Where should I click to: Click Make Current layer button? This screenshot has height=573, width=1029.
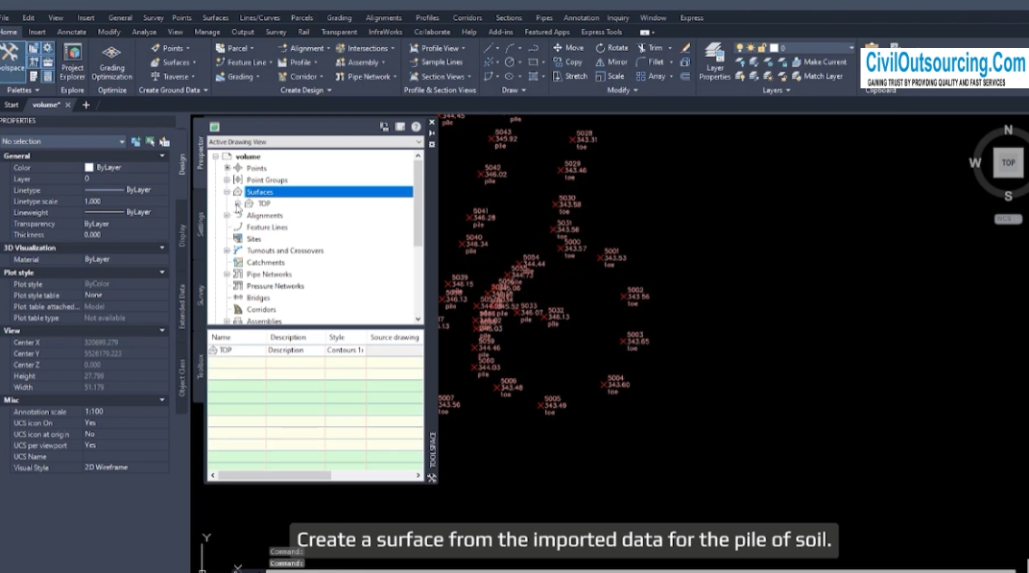(819, 62)
